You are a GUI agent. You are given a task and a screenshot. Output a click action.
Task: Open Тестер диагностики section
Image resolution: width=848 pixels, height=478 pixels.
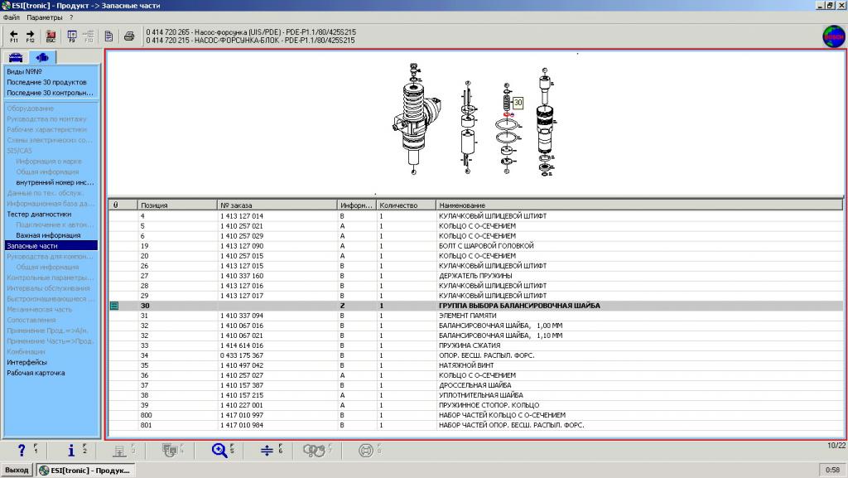point(39,214)
